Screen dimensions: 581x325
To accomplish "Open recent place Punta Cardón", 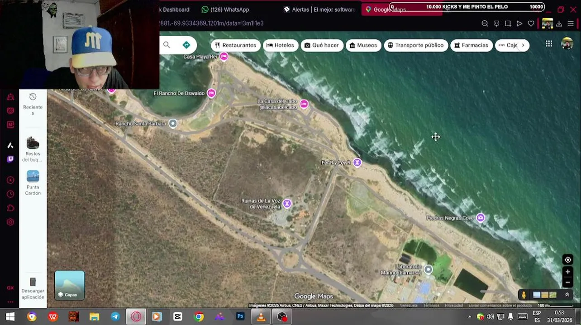I will click(x=33, y=183).
